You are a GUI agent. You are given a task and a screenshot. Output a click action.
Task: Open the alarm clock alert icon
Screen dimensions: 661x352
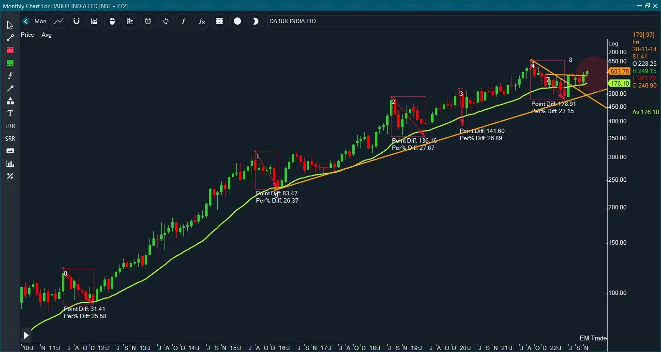point(148,21)
